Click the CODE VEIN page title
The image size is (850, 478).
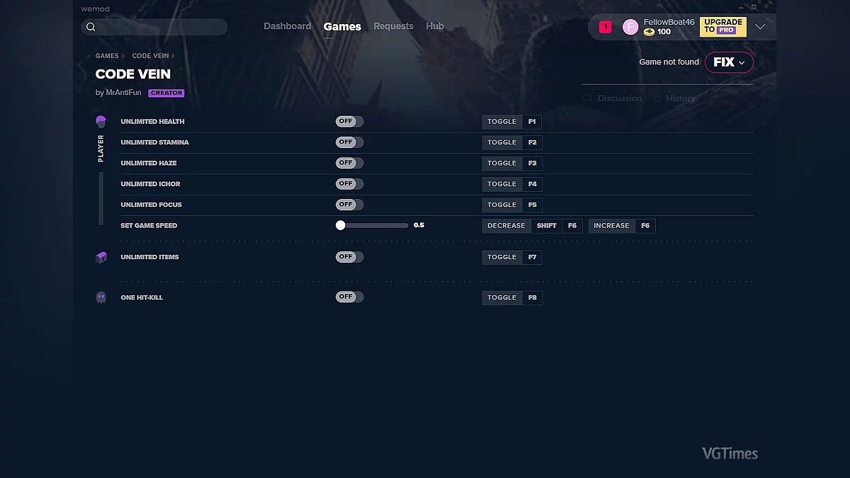(x=133, y=74)
